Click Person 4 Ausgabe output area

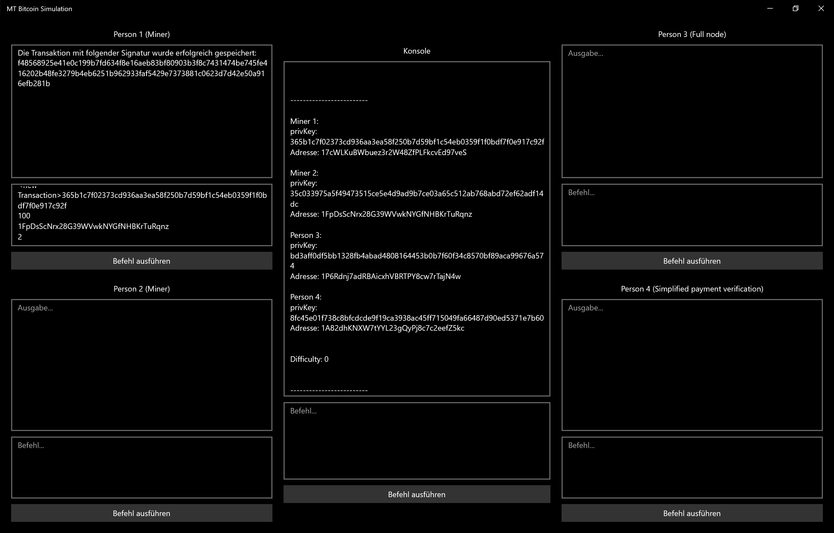[x=692, y=365]
